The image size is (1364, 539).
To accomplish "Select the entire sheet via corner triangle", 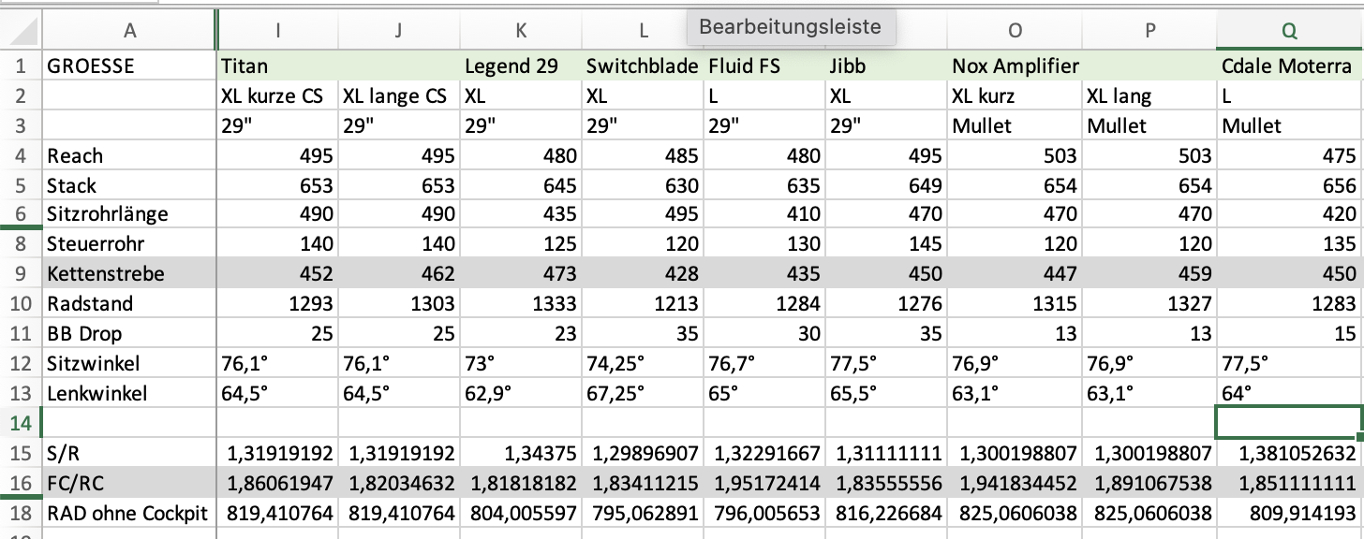I will point(21,30).
